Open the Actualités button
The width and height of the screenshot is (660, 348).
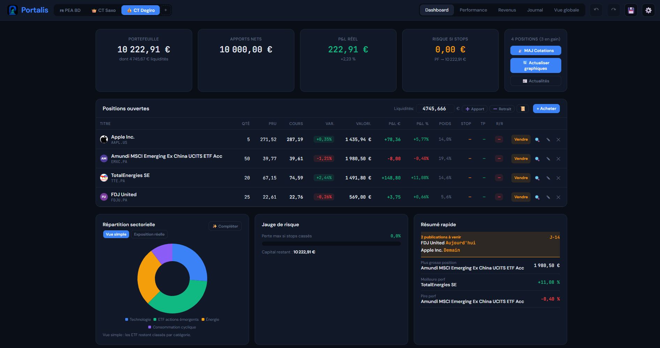[536, 81]
